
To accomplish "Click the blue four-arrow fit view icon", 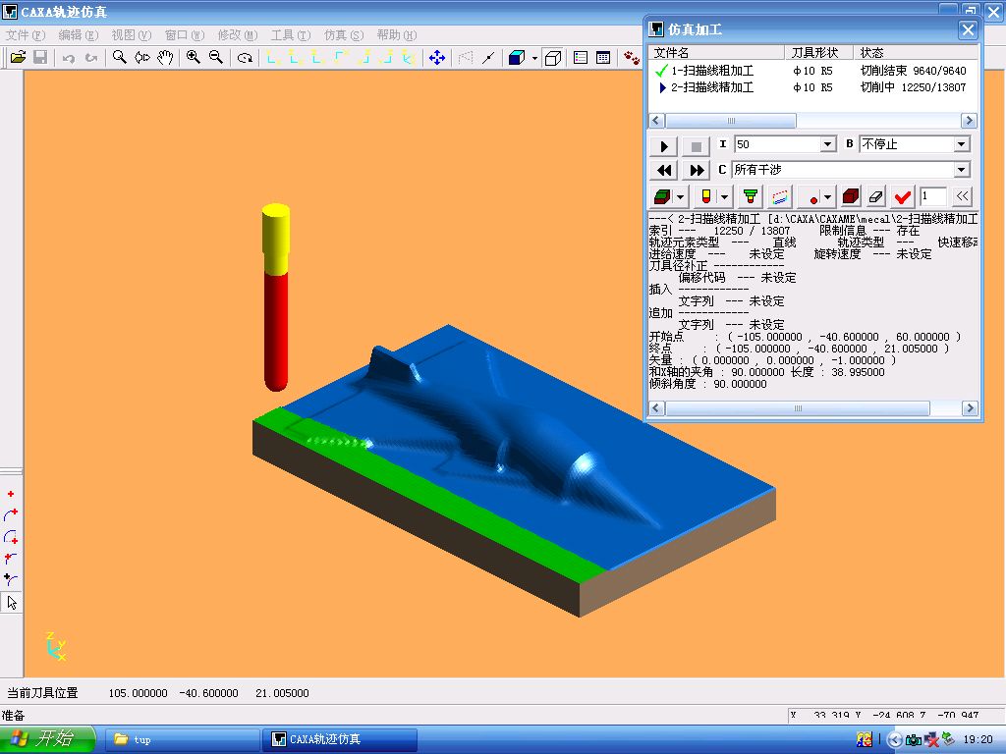I will pos(437,58).
